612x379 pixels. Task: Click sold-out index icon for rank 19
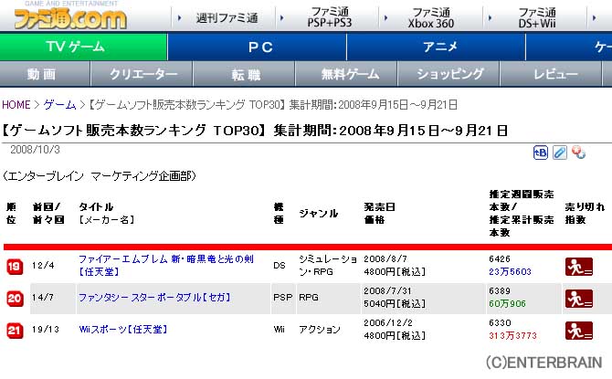pos(579,267)
